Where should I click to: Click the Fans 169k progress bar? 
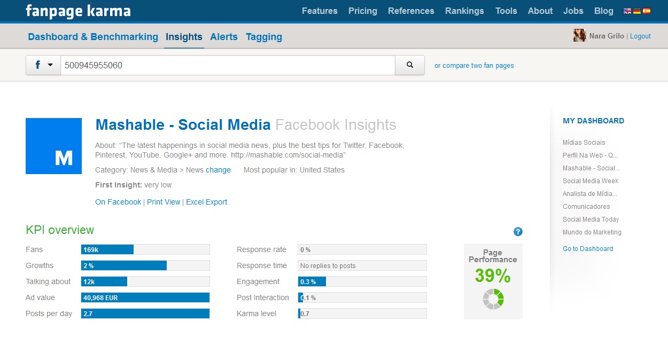tap(145, 249)
